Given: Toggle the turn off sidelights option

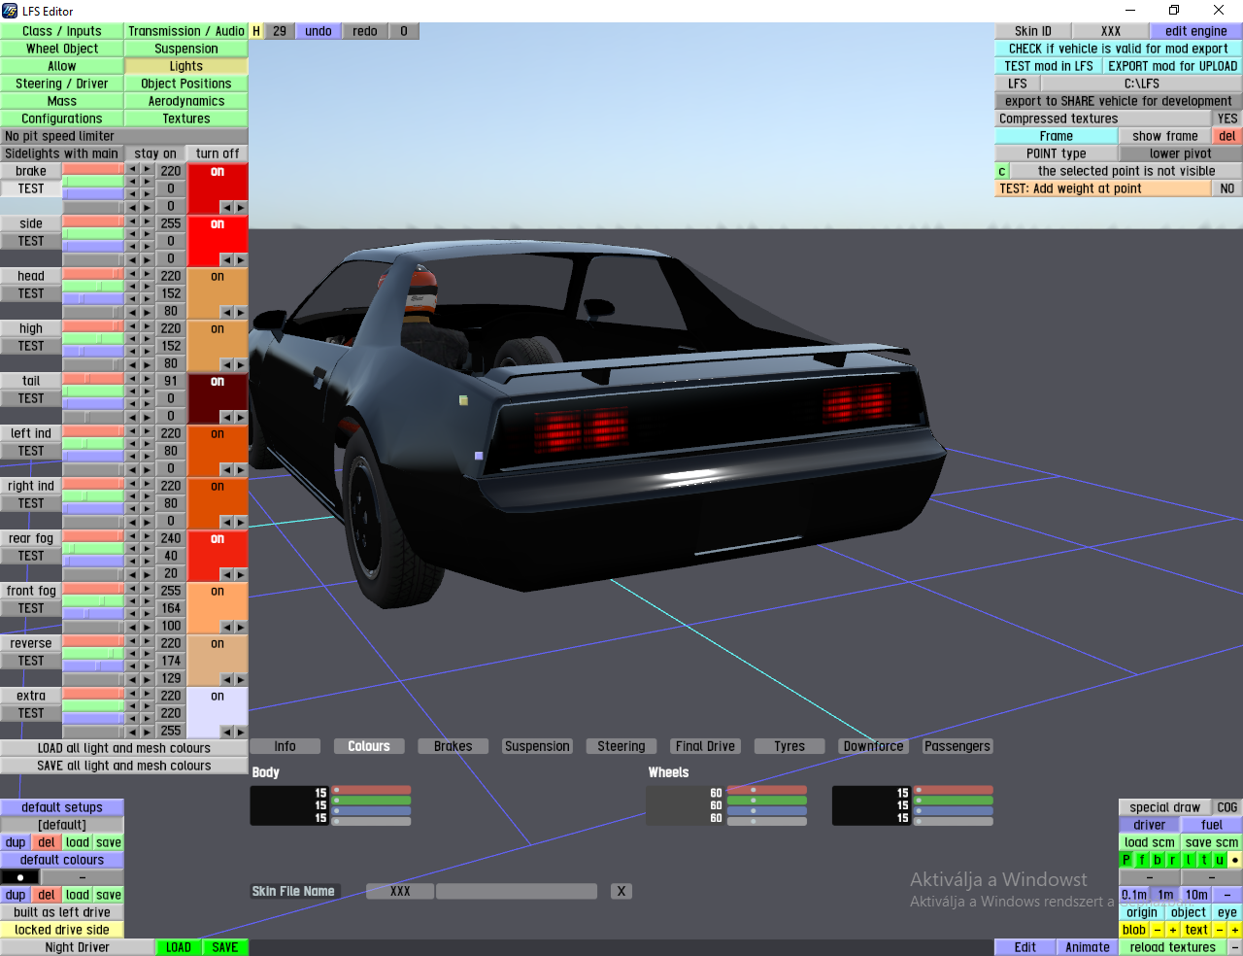Looking at the screenshot, I should click(218, 154).
